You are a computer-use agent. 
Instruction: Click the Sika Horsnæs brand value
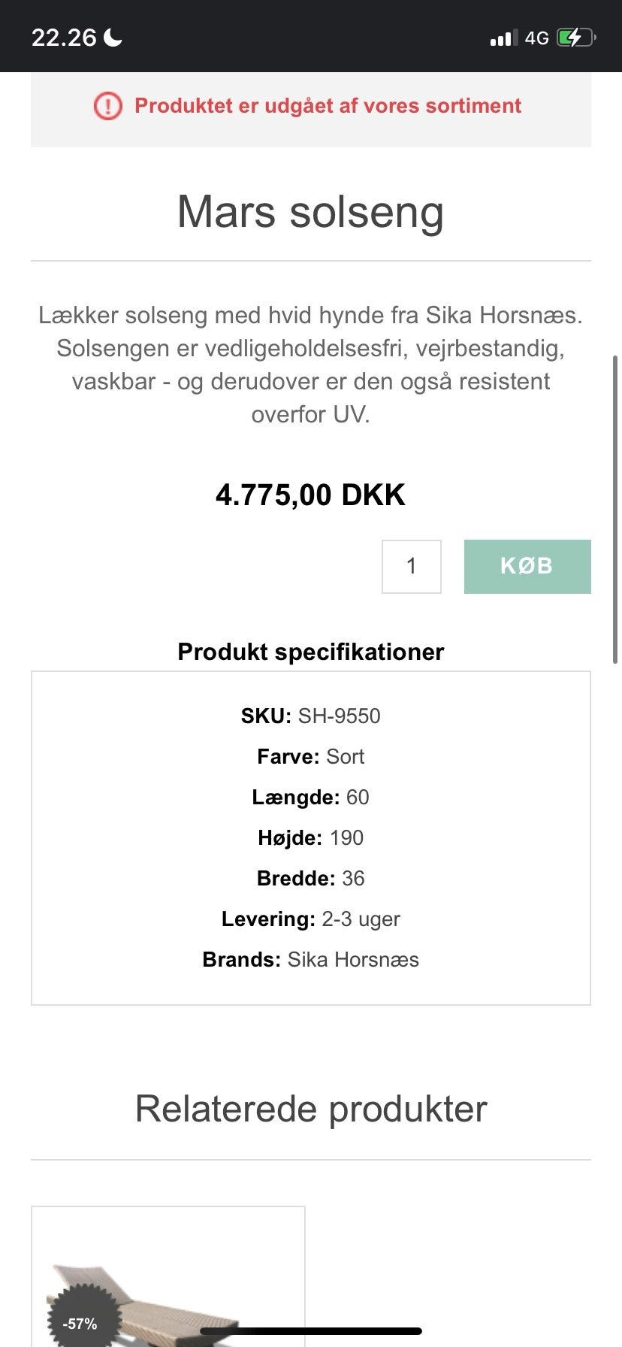pos(353,959)
